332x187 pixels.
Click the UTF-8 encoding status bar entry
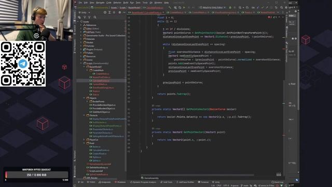(x=226, y=185)
